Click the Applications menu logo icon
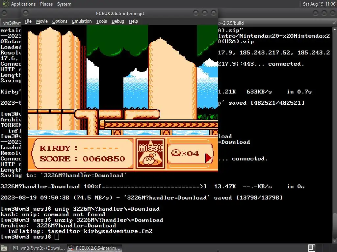This screenshot has height=252, width=337. coord(5,4)
